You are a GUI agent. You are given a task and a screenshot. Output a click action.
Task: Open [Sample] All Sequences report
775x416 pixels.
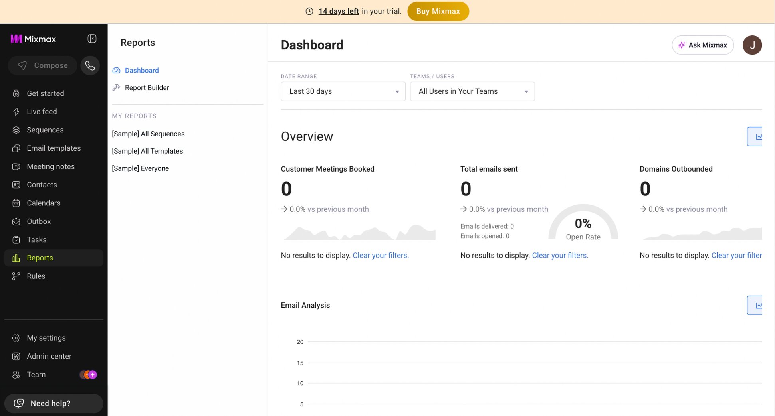pos(148,134)
